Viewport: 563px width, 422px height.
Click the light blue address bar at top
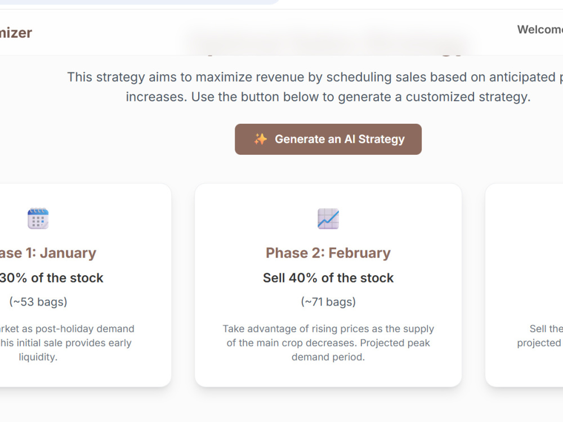pyautogui.click(x=140, y=2)
